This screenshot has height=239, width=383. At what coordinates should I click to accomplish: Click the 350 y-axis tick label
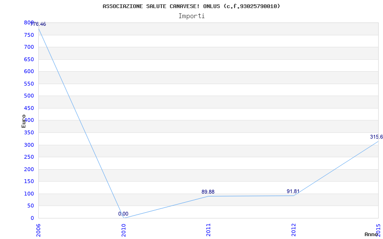[29, 133]
